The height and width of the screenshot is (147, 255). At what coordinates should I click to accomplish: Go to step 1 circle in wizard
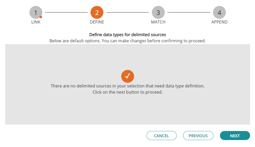pos(36,12)
